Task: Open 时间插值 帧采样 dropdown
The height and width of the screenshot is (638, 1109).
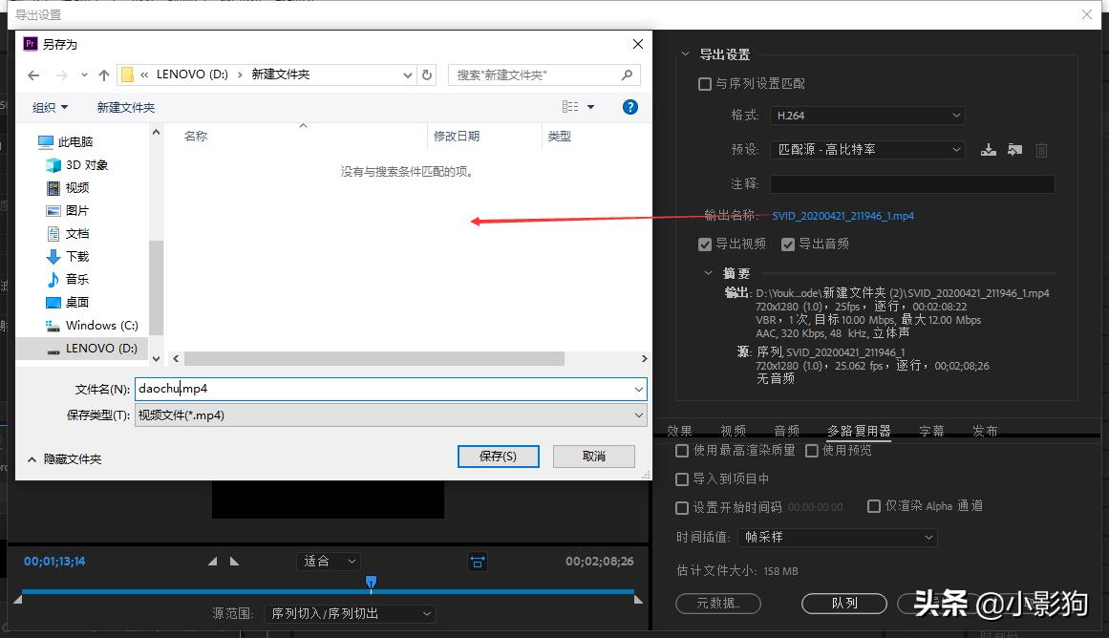Action: 838,538
